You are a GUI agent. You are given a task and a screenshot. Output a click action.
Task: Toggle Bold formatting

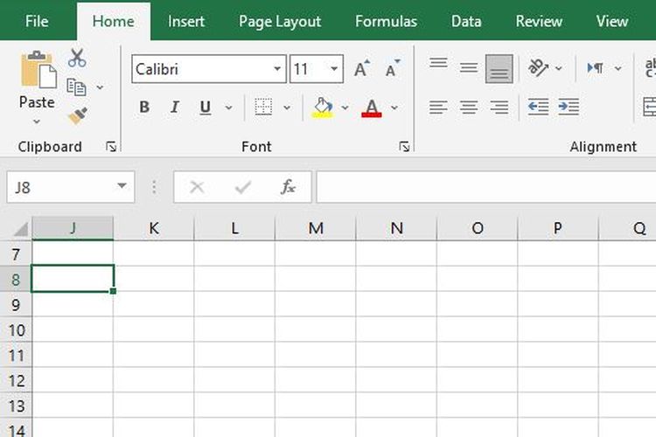[144, 108]
